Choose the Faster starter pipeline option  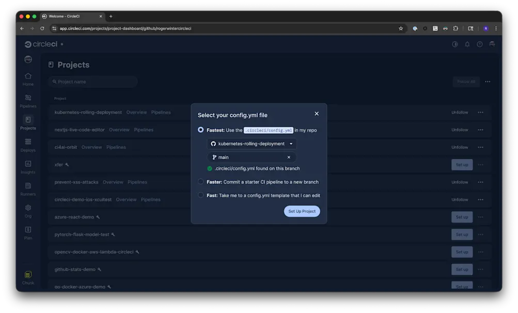tap(200, 182)
